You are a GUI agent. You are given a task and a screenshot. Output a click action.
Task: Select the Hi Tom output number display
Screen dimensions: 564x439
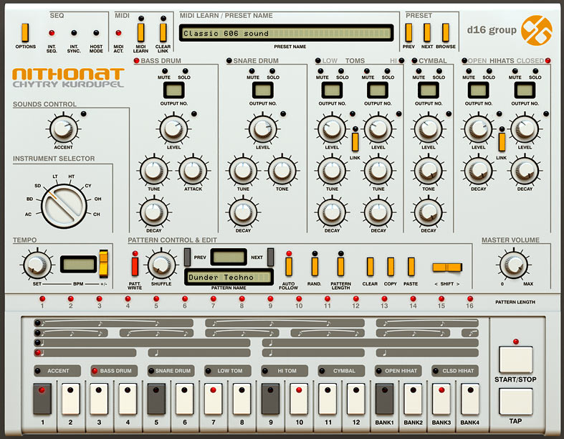tap(378, 90)
